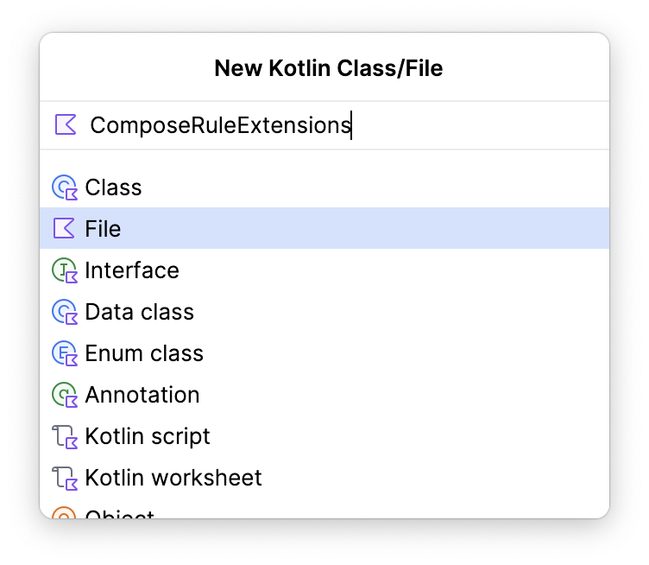The height and width of the screenshot is (565, 649).
Task: Click the Class type icon
Action: click(x=65, y=187)
